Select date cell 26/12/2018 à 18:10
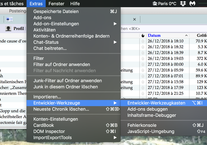 click(x=166, y=41)
